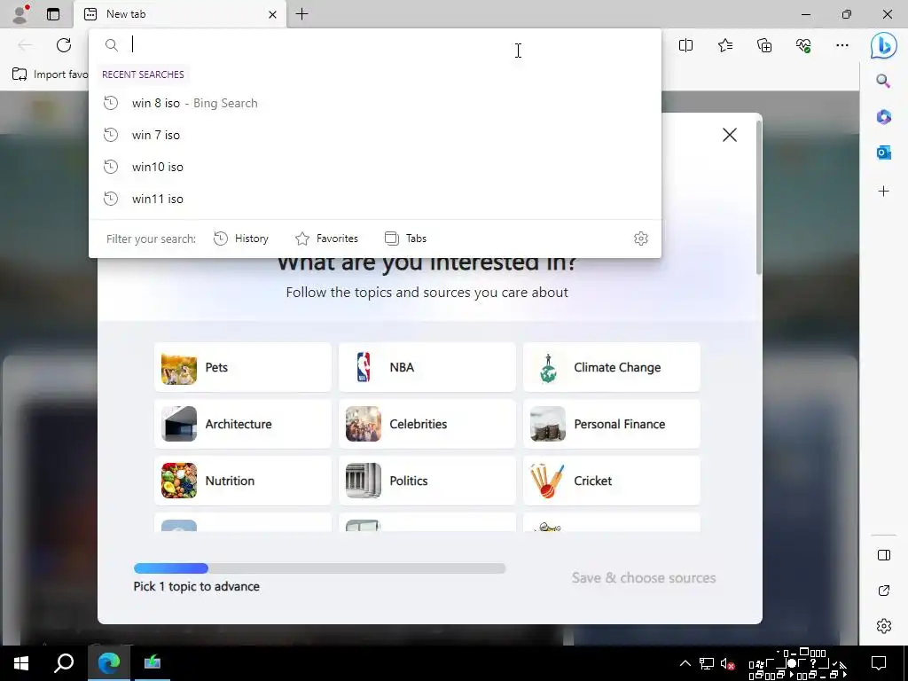Open Windows taskbar search

click(64, 663)
